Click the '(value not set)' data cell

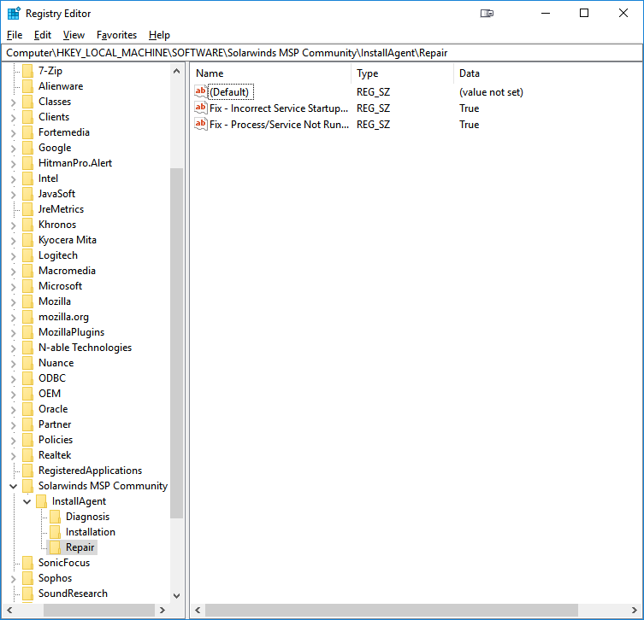(491, 92)
